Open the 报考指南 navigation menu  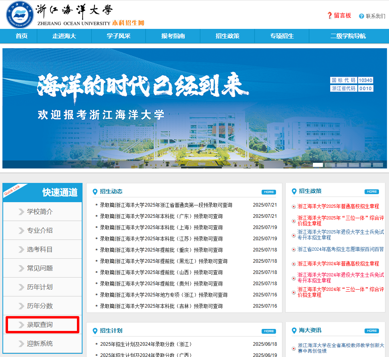[x=173, y=36]
